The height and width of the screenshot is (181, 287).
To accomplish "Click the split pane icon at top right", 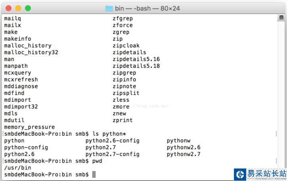I will tap(281, 18).
